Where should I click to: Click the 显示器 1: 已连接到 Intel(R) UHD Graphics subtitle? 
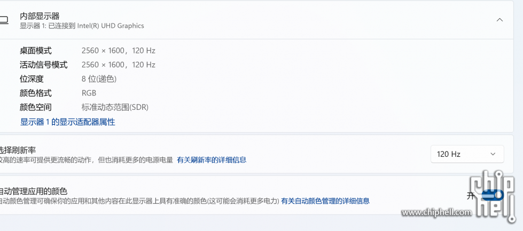tap(82, 26)
